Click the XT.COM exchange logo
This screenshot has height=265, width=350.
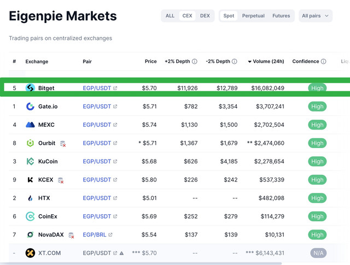(30, 253)
